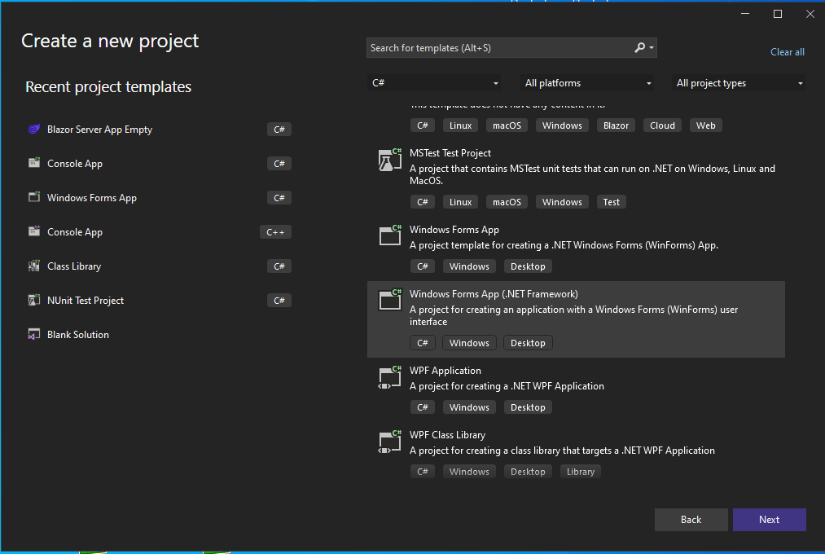Image resolution: width=825 pixels, height=554 pixels.
Task: Click the WPF Application template icon
Action: tap(390, 377)
